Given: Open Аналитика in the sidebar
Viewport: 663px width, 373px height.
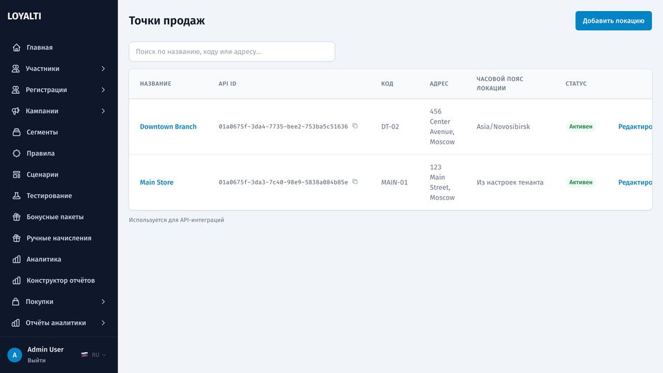Looking at the screenshot, I should 59,259.
